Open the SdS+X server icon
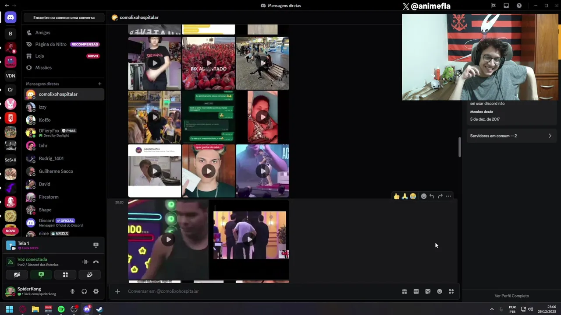The image size is (561, 315). click(11, 160)
